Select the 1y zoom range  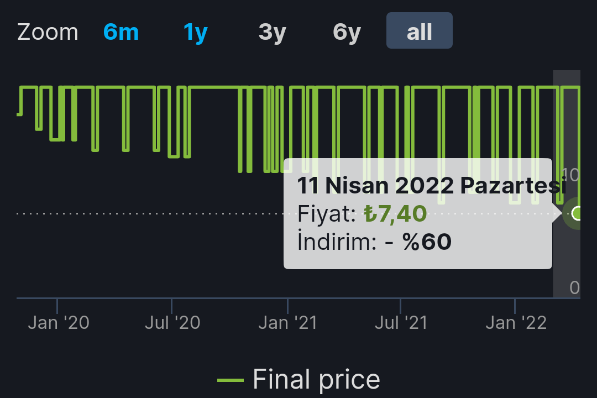(x=196, y=33)
